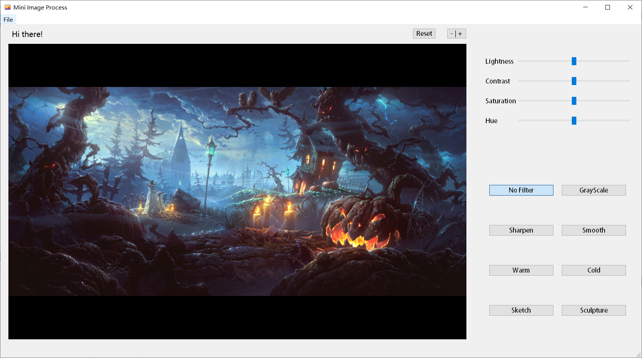Viewport: 642px width, 358px height.
Task: Apply the Sculpture filter
Action: (x=594, y=310)
